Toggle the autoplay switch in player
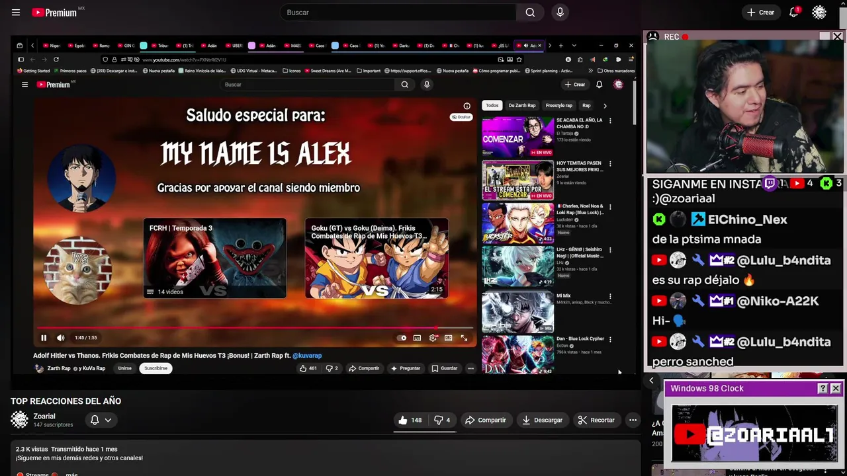 [x=402, y=338]
